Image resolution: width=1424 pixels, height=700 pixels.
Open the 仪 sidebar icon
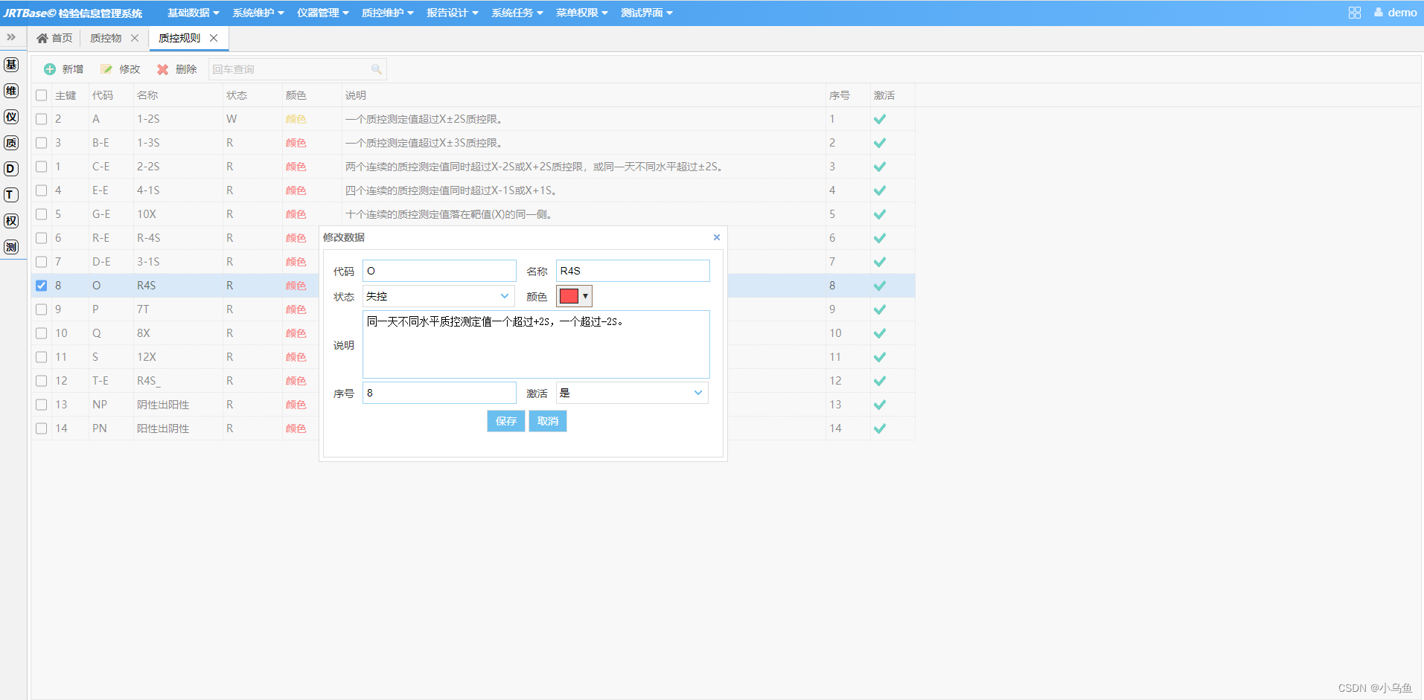pyautogui.click(x=11, y=117)
